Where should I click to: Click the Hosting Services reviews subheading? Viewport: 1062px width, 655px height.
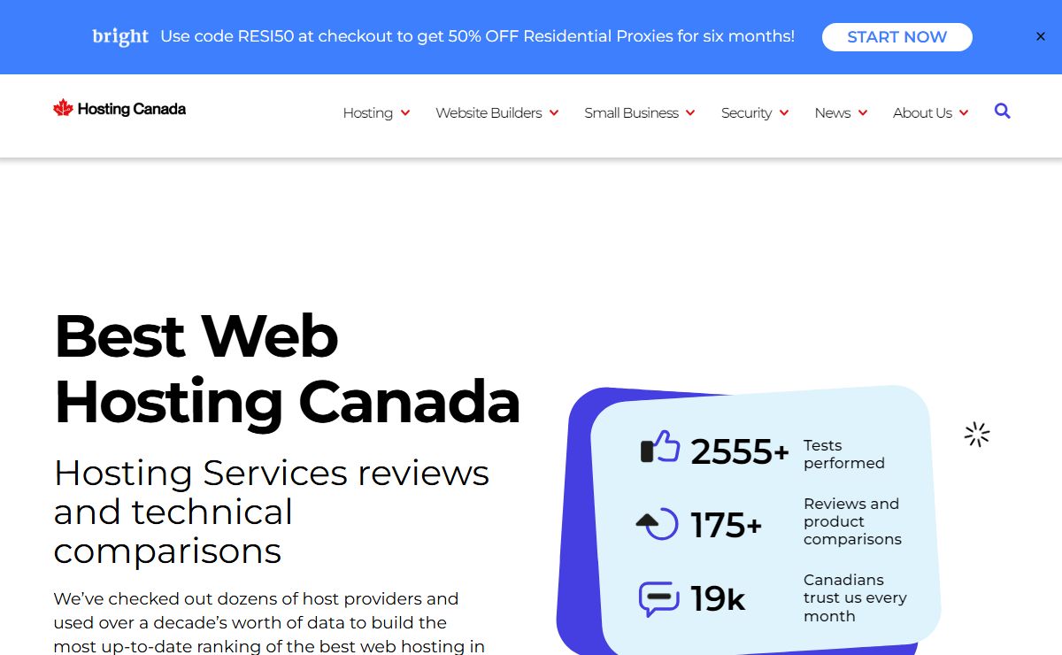[x=272, y=512]
